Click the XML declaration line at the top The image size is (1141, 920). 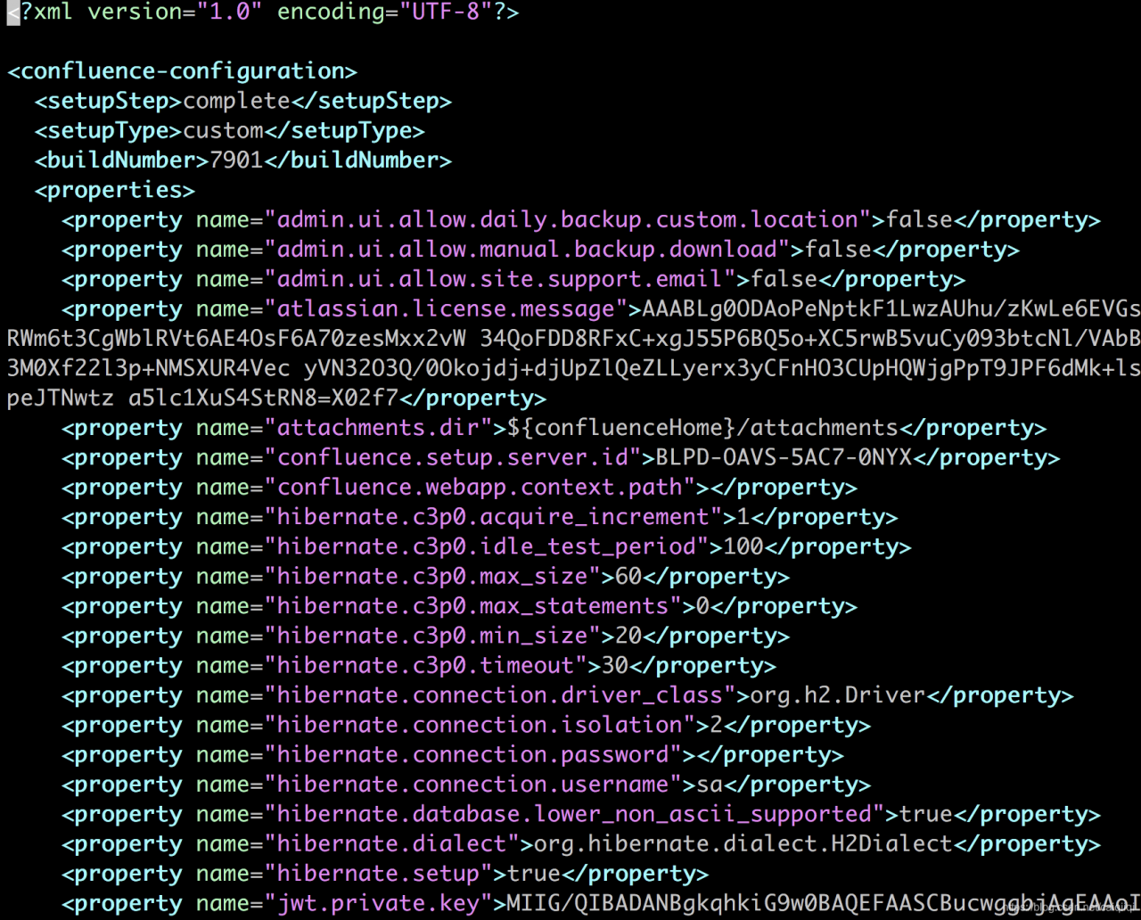coord(263,12)
